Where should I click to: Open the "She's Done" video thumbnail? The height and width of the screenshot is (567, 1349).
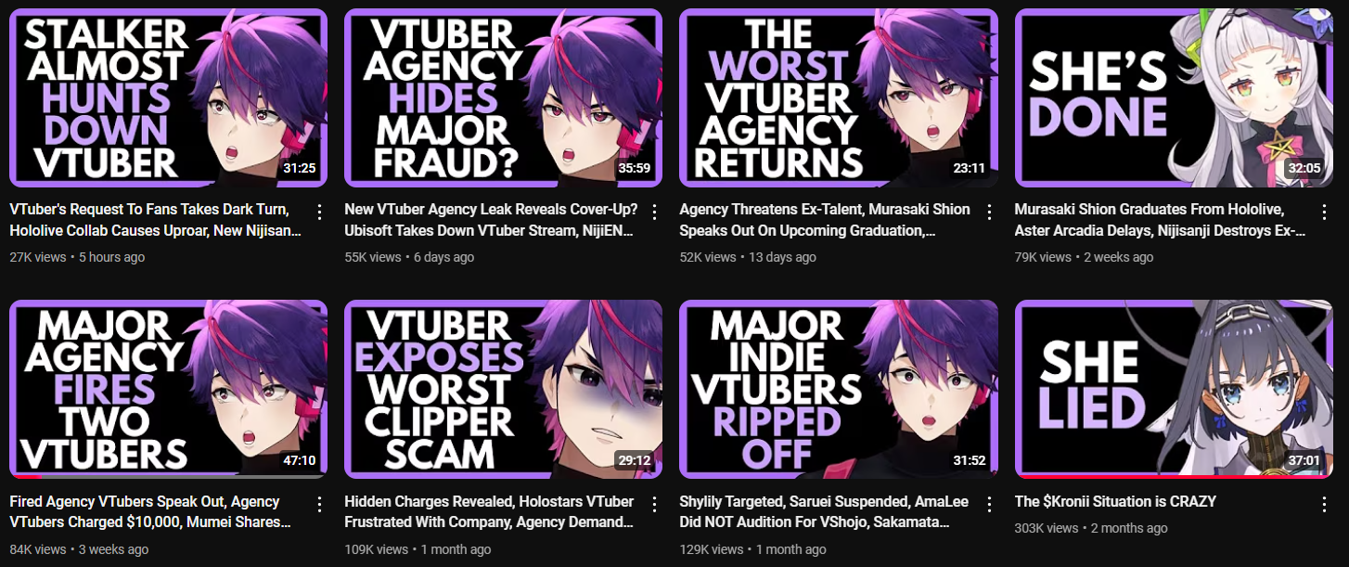pos(1174,97)
